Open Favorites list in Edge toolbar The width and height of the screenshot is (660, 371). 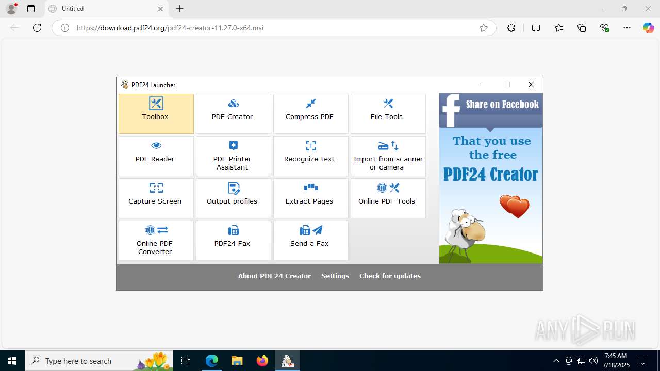(559, 28)
